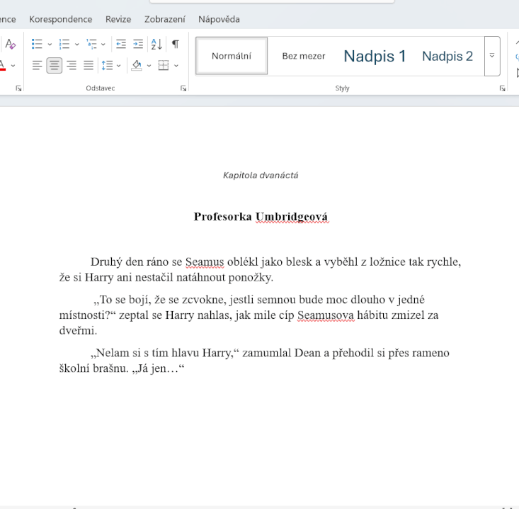Open the Korespondence tab
Image resolution: width=519 pixels, height=509 pixels.
coord(61,19)
